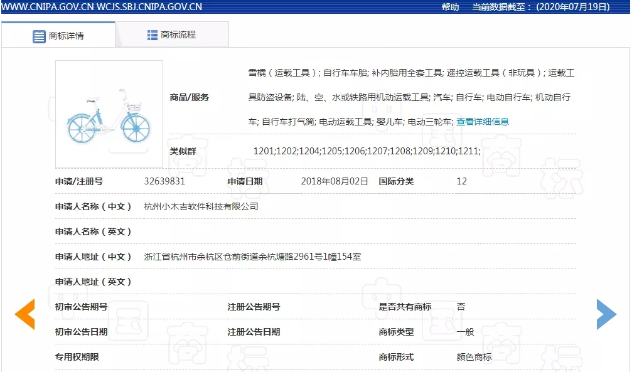Image resolution: width=632 pixels, height=372 pixels.
Task: Click the registration number 32639831
Action: tap(164, 181)
